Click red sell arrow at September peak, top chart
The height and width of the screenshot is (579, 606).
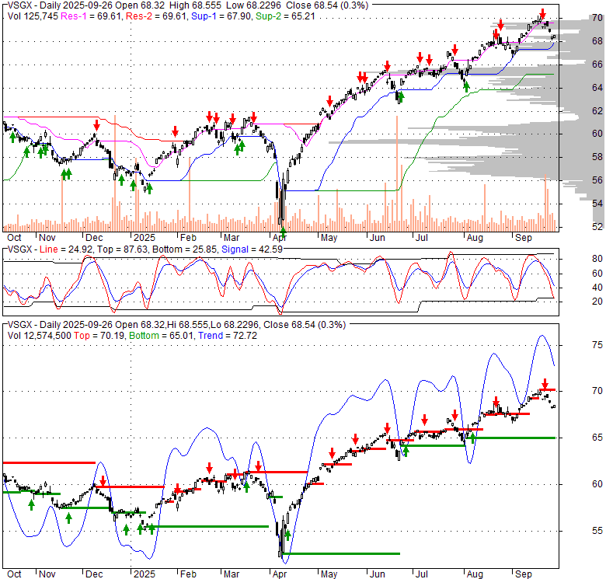click(x=542, y=15)
